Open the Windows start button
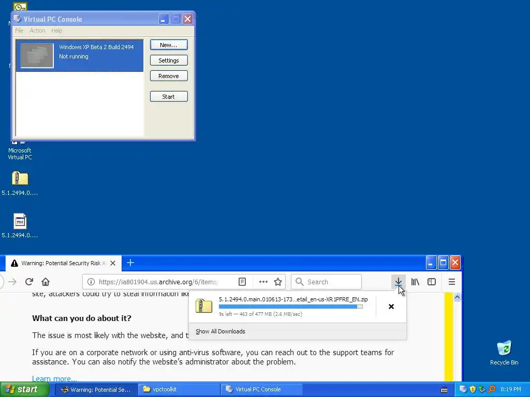 pyautogui.click(x=25, y=389)
